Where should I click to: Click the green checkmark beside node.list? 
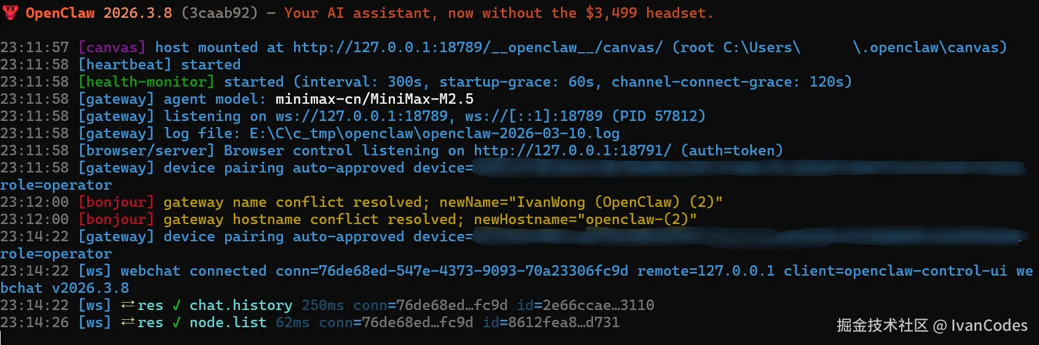click(x=177, y=322)
